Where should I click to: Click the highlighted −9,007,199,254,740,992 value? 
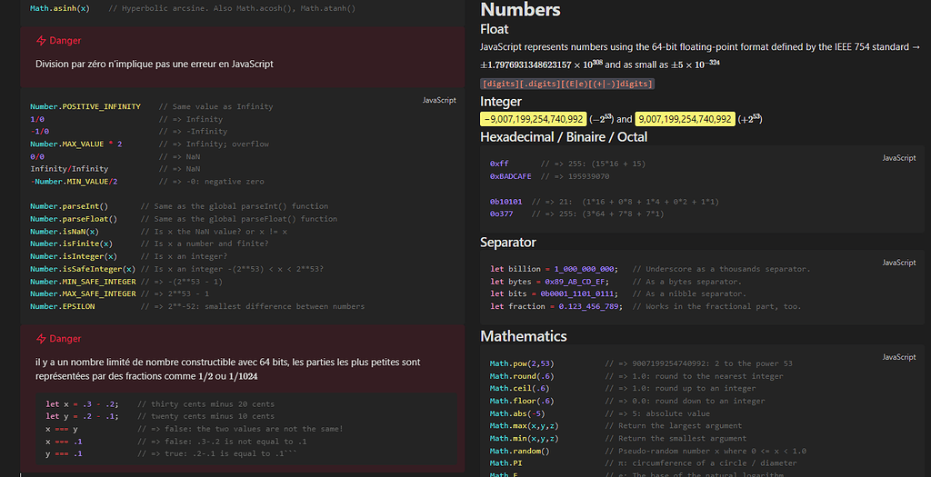pos(533,119)
